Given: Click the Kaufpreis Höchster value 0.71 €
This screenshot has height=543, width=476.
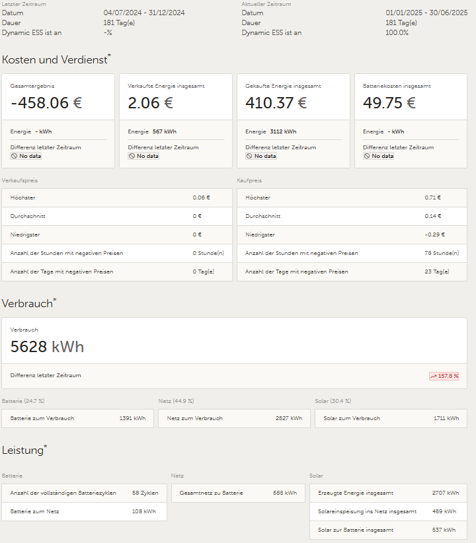Looking at the screenshot, I should (x=432, y=198).
